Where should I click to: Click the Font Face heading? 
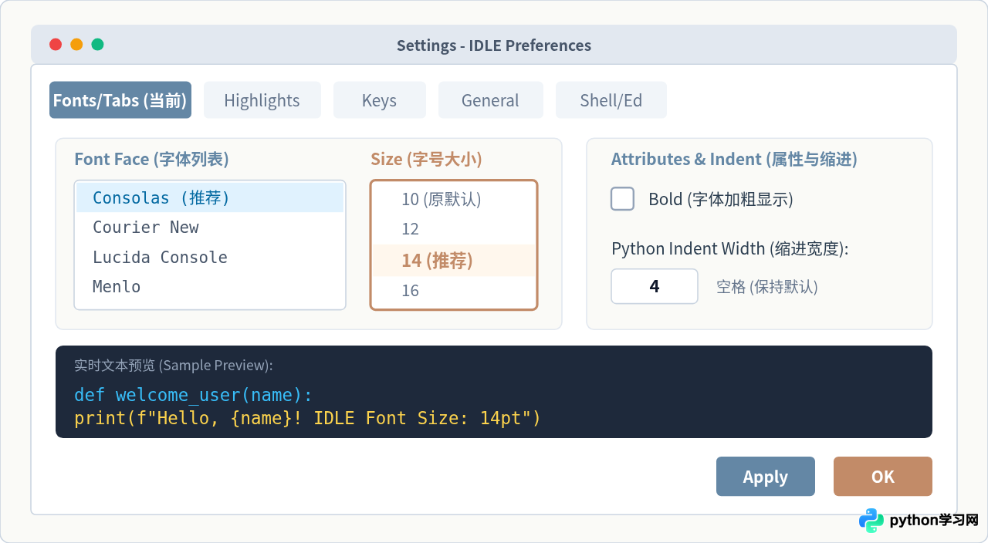[151, 159]
